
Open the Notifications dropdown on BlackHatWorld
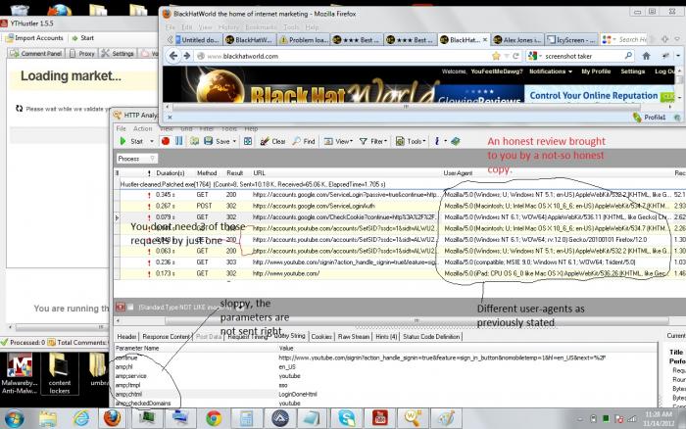click(x=551, y=71)
